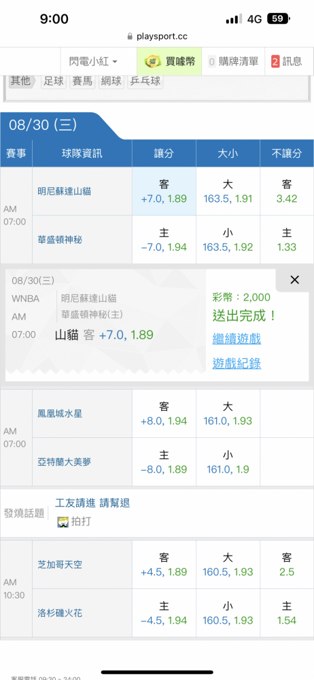The image size is (314, 680).
Task: Click the red 2 message badge
Action: pos(275,62)
